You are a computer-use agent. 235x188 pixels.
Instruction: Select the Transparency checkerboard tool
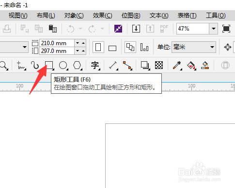[x=159, y=65]
